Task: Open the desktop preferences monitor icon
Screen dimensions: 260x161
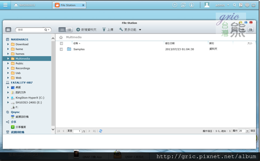Action: pyautogui.click(x=254, y=5)
